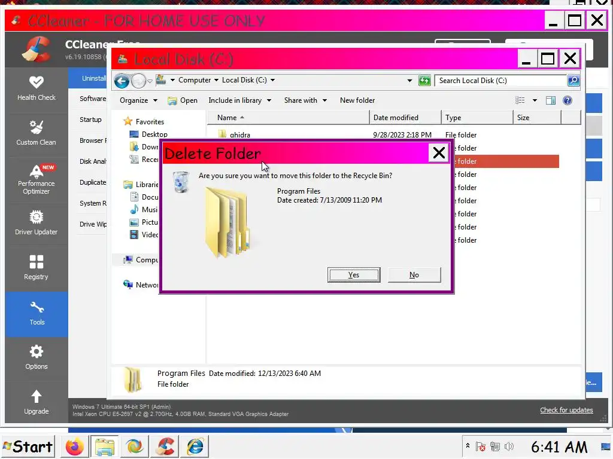Sort by Type column header
Screen dimensions: 613x459
(477, 118)
